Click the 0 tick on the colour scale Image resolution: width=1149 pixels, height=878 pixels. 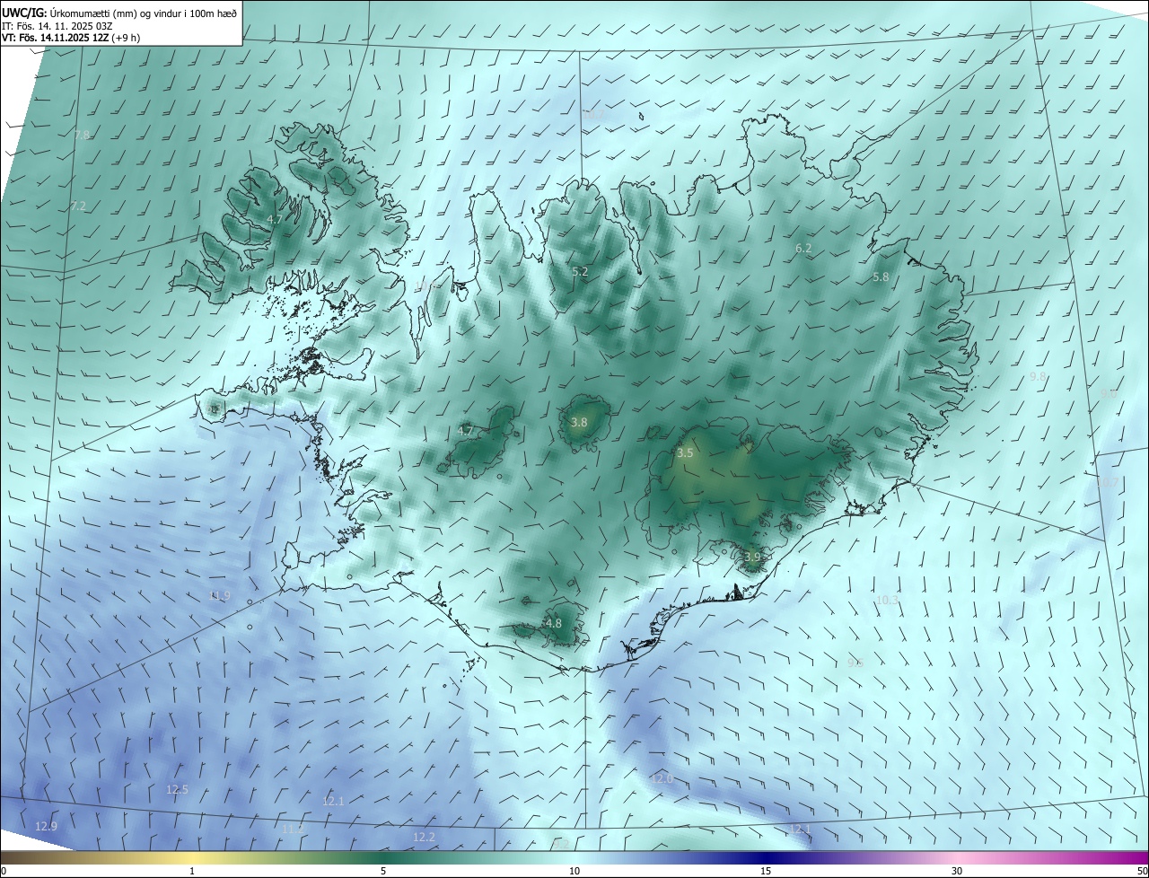click(4, 871)
